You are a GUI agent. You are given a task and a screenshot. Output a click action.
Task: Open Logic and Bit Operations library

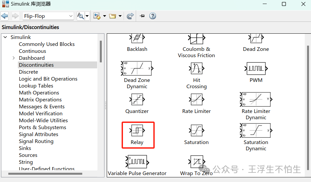(x=48, y=79)
